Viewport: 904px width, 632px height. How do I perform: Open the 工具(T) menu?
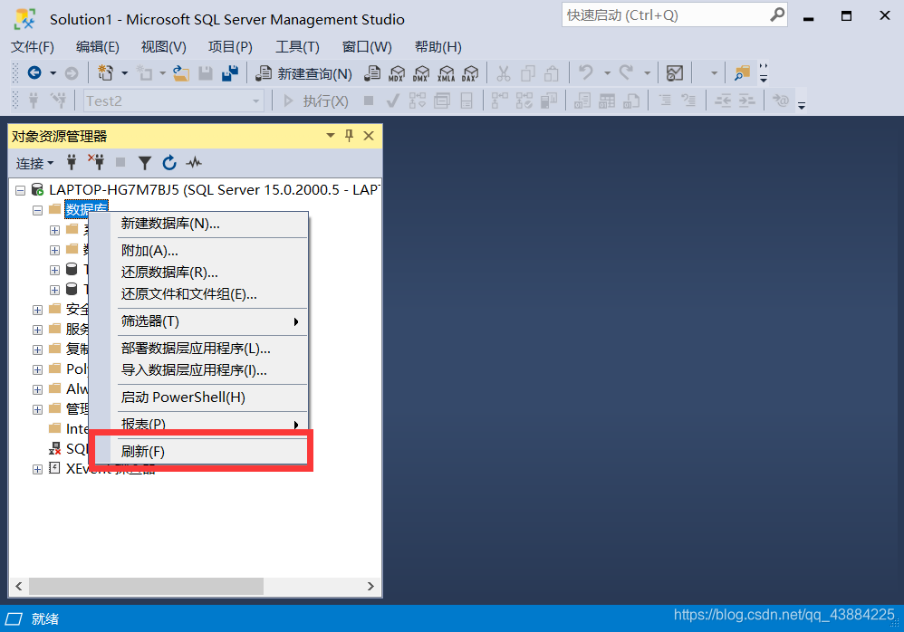tap(297, 46)
